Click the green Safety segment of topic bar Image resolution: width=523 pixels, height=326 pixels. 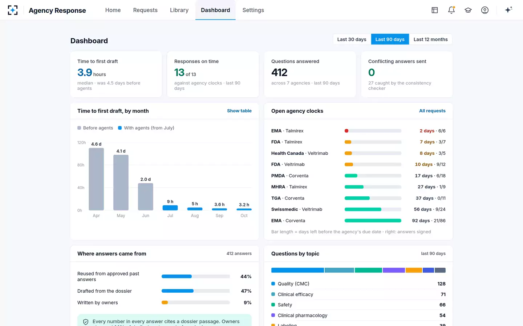click(368, 270)
